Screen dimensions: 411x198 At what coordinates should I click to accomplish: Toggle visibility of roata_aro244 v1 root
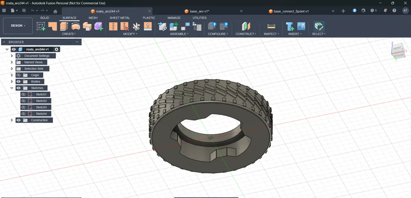point(14,49)
